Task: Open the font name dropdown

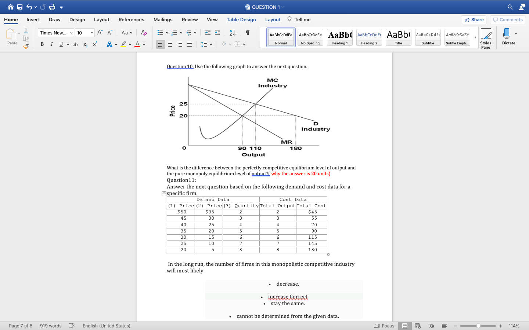Action: click(55, 33)
